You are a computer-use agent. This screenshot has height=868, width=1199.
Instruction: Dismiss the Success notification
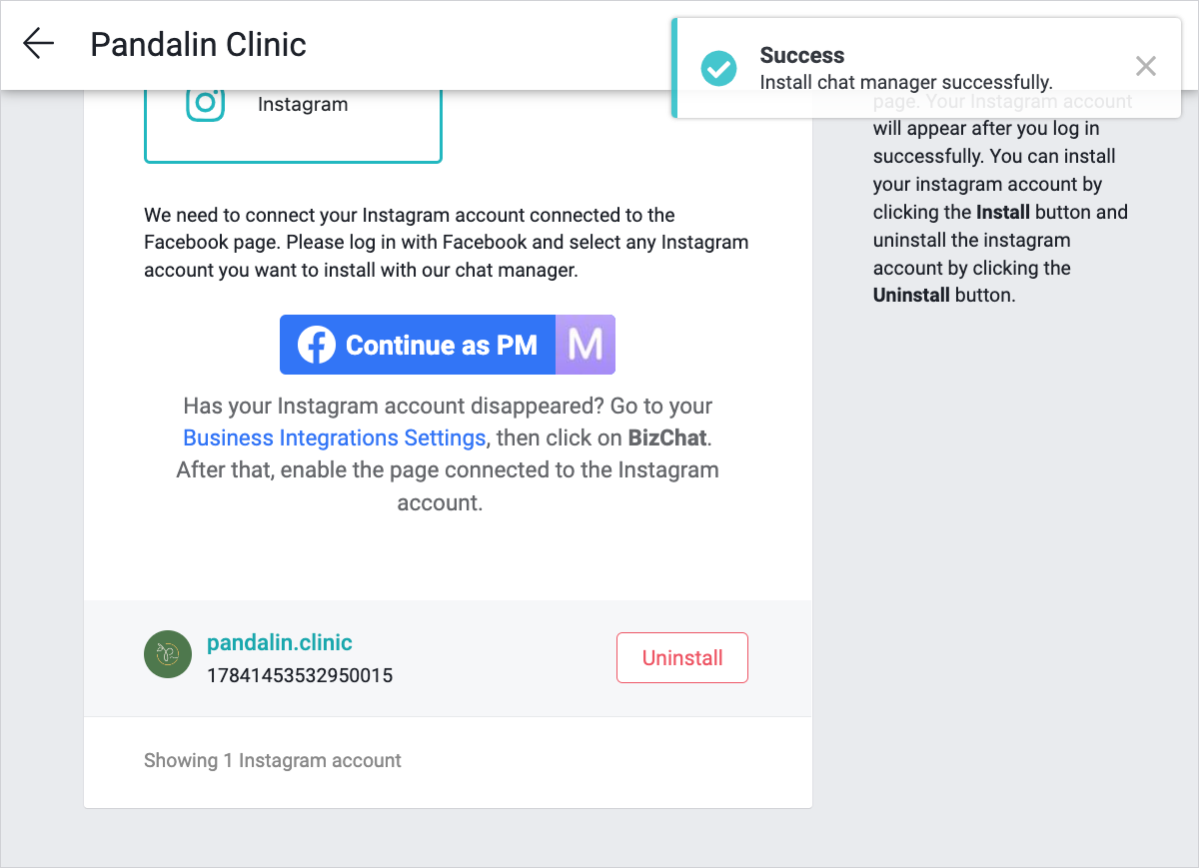pyautogui.click(x=1146, y=67)
